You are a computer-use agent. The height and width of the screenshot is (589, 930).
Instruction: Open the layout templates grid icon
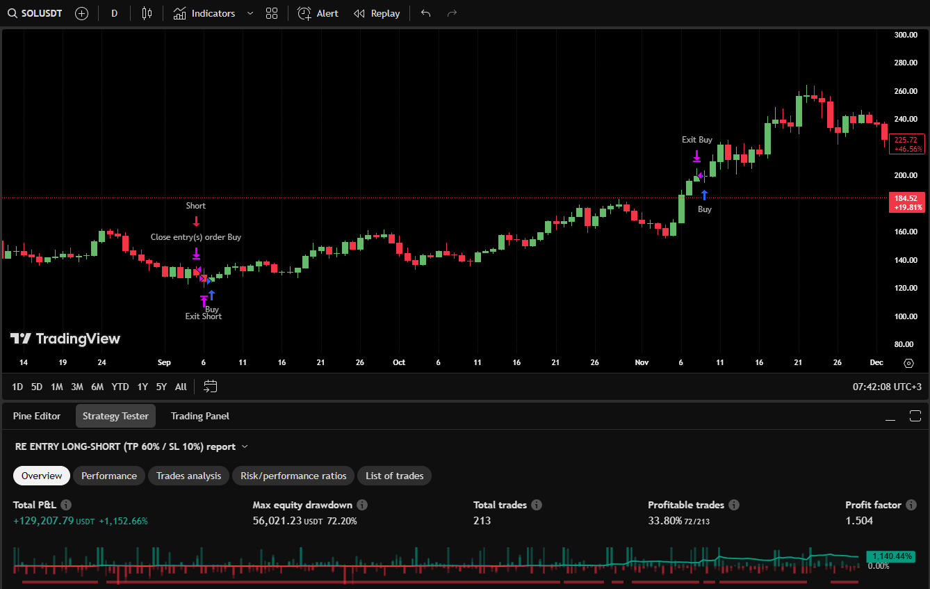tap(272, 13)
